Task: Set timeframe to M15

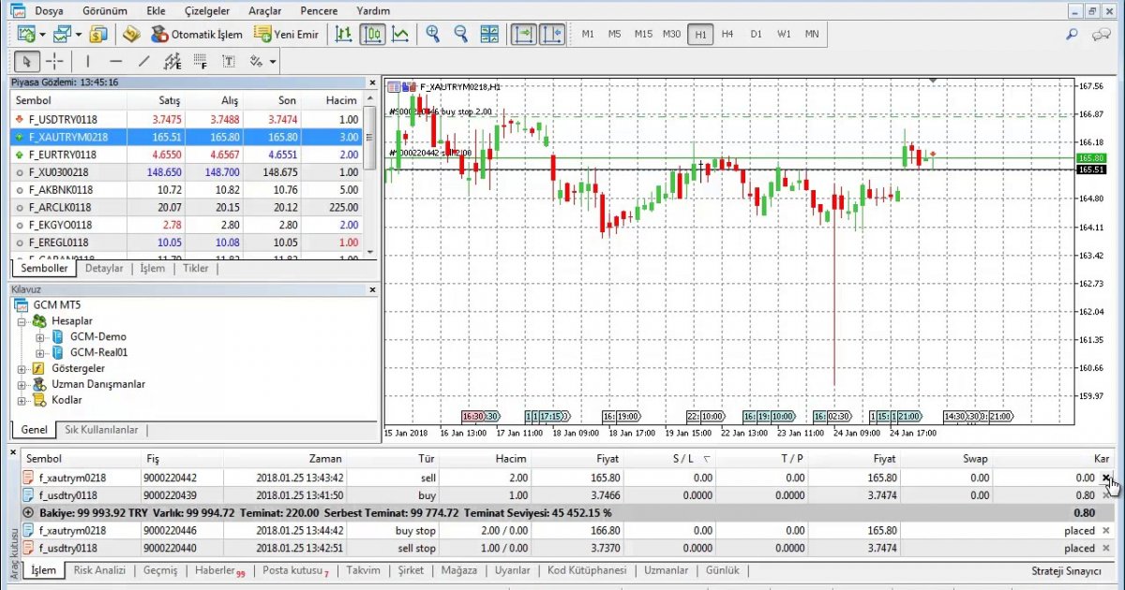Action: 643,35
